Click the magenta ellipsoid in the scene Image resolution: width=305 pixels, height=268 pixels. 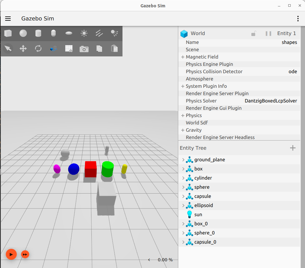pyautogui.click(x=57, y=169)
